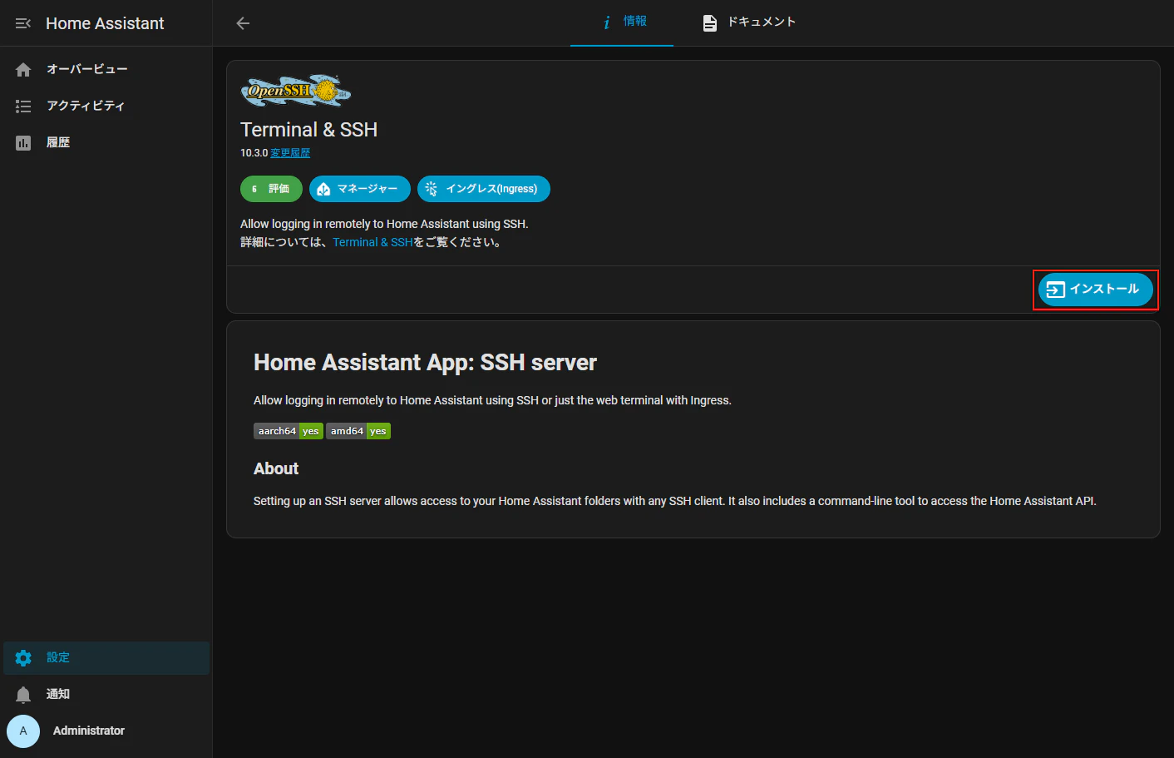Click the インストール button

(x=1096, y=290)
